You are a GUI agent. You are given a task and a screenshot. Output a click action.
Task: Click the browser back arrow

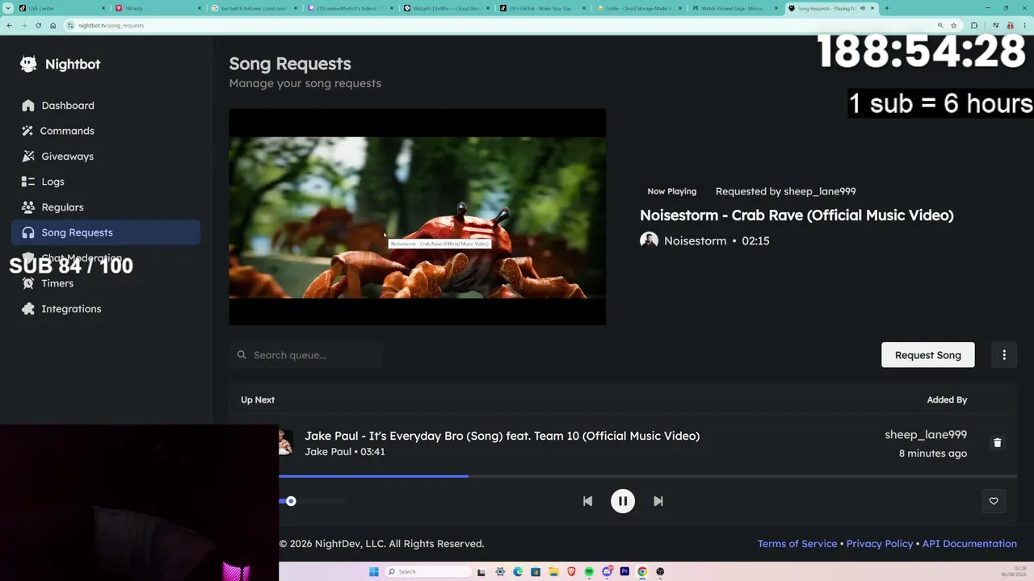point(9,25)
